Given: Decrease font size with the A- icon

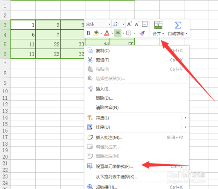Looking at the screenshot, I should 137,24.
